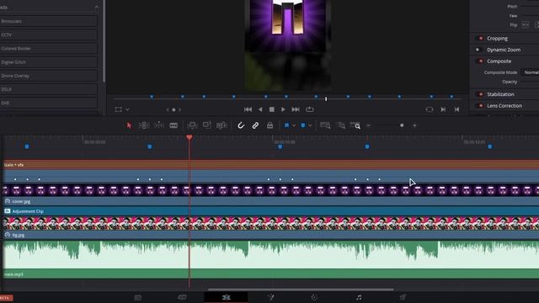Click the timeline zoom out minus icon
This screenshot has width=539, height=303.
(x=369, y=125)
